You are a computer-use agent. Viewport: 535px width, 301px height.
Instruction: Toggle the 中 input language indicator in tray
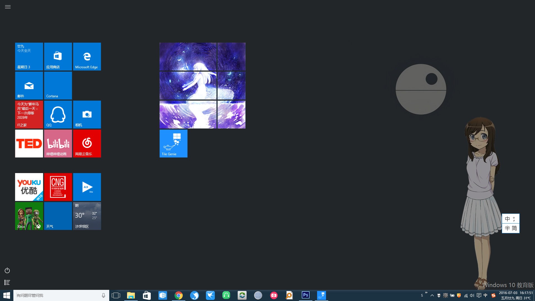[x=485, y=295]
